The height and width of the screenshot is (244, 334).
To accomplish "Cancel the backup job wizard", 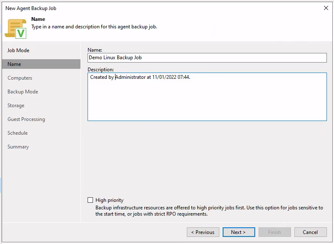I will 310,232.
